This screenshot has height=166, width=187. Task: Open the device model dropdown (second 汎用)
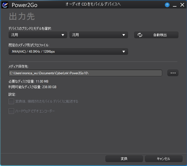99,35
